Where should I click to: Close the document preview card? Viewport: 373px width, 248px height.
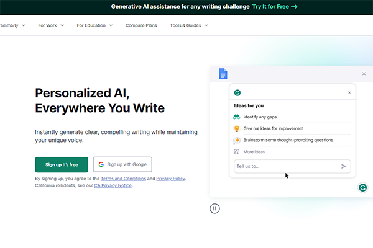pos(364,74)
